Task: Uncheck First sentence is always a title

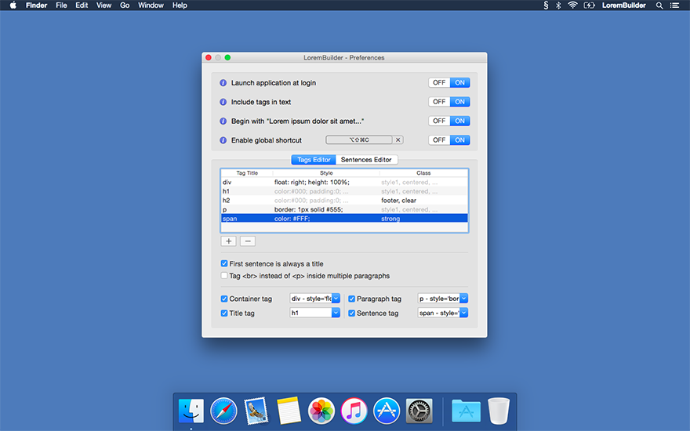Action: pyautogui.click(x=225, y=264)
